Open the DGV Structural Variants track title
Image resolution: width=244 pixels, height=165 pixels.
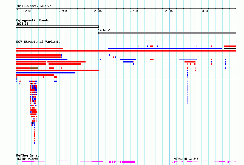38,42
